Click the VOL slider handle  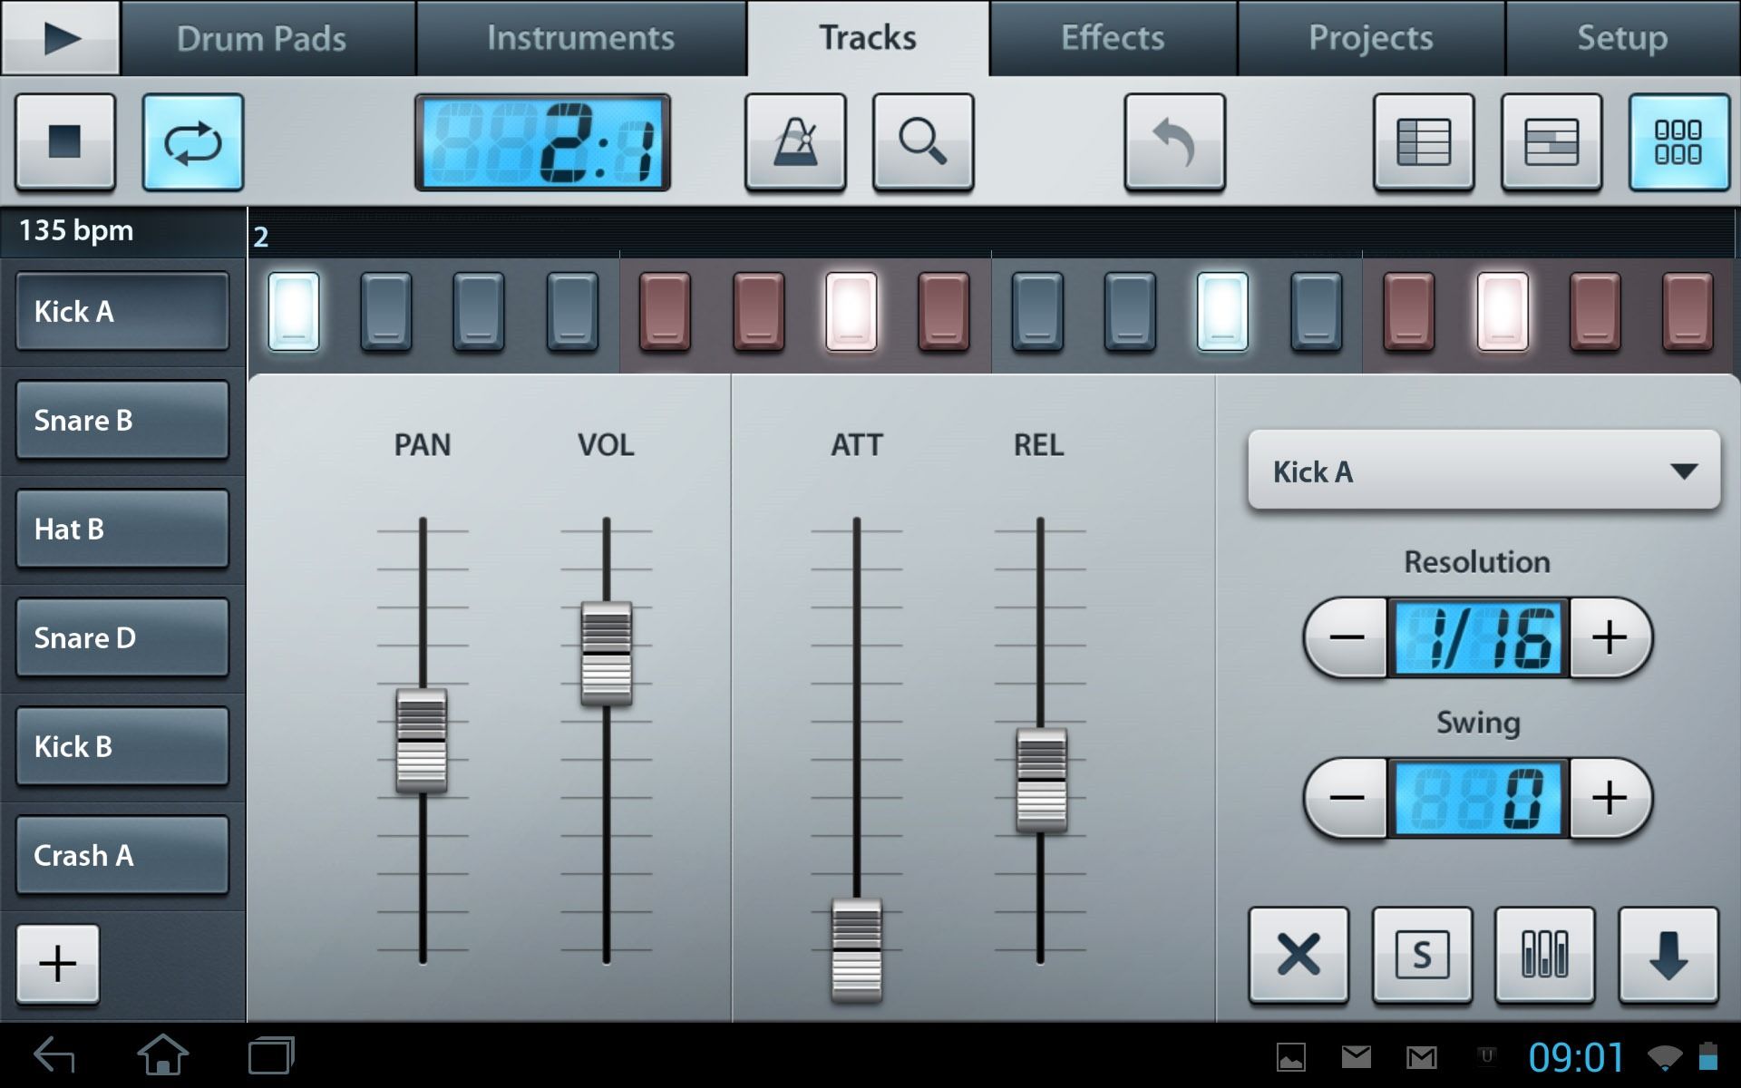(606, 653)
